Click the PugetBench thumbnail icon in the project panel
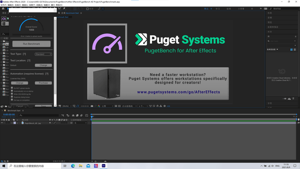 click(4, 19)
